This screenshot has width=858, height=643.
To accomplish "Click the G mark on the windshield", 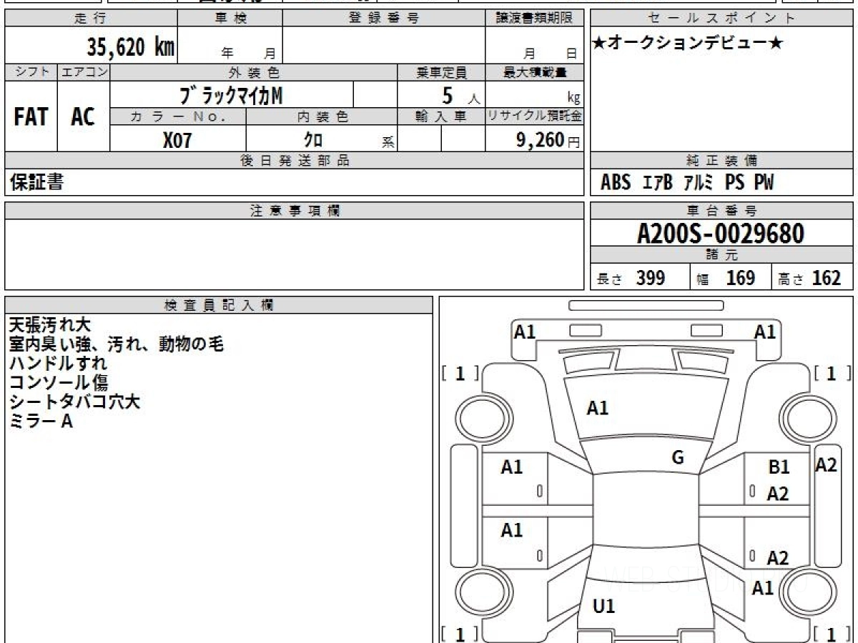I will coord(678,458).
